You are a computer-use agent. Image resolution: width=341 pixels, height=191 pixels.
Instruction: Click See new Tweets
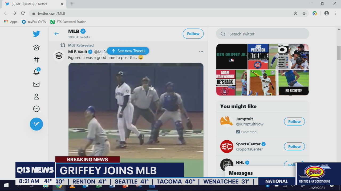128,51
